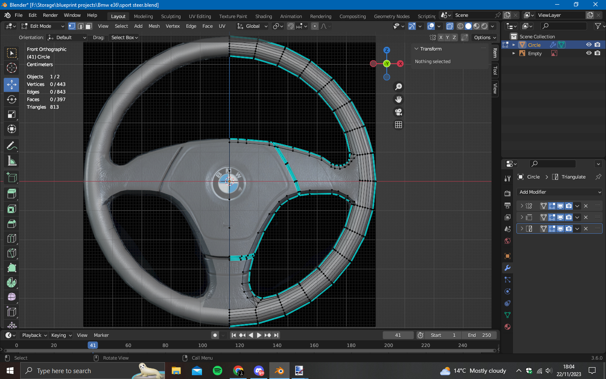This screenshot has width=606, height=379.
Task: Open the Modifiers wrench properties tab
Action: (x=508, y=268)
